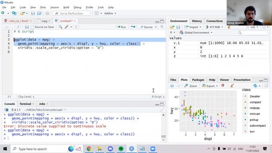Screen dimensions: 272x153
Task: Go to previous plot arrow
Action: [x=172, y=86]
